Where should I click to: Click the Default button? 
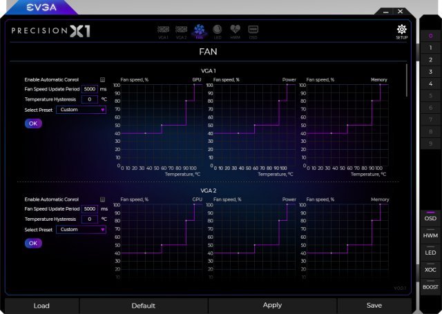coord(144,306)
